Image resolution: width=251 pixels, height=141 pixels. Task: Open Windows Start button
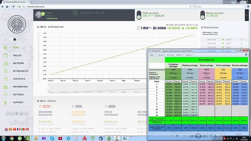pos(4,138)
